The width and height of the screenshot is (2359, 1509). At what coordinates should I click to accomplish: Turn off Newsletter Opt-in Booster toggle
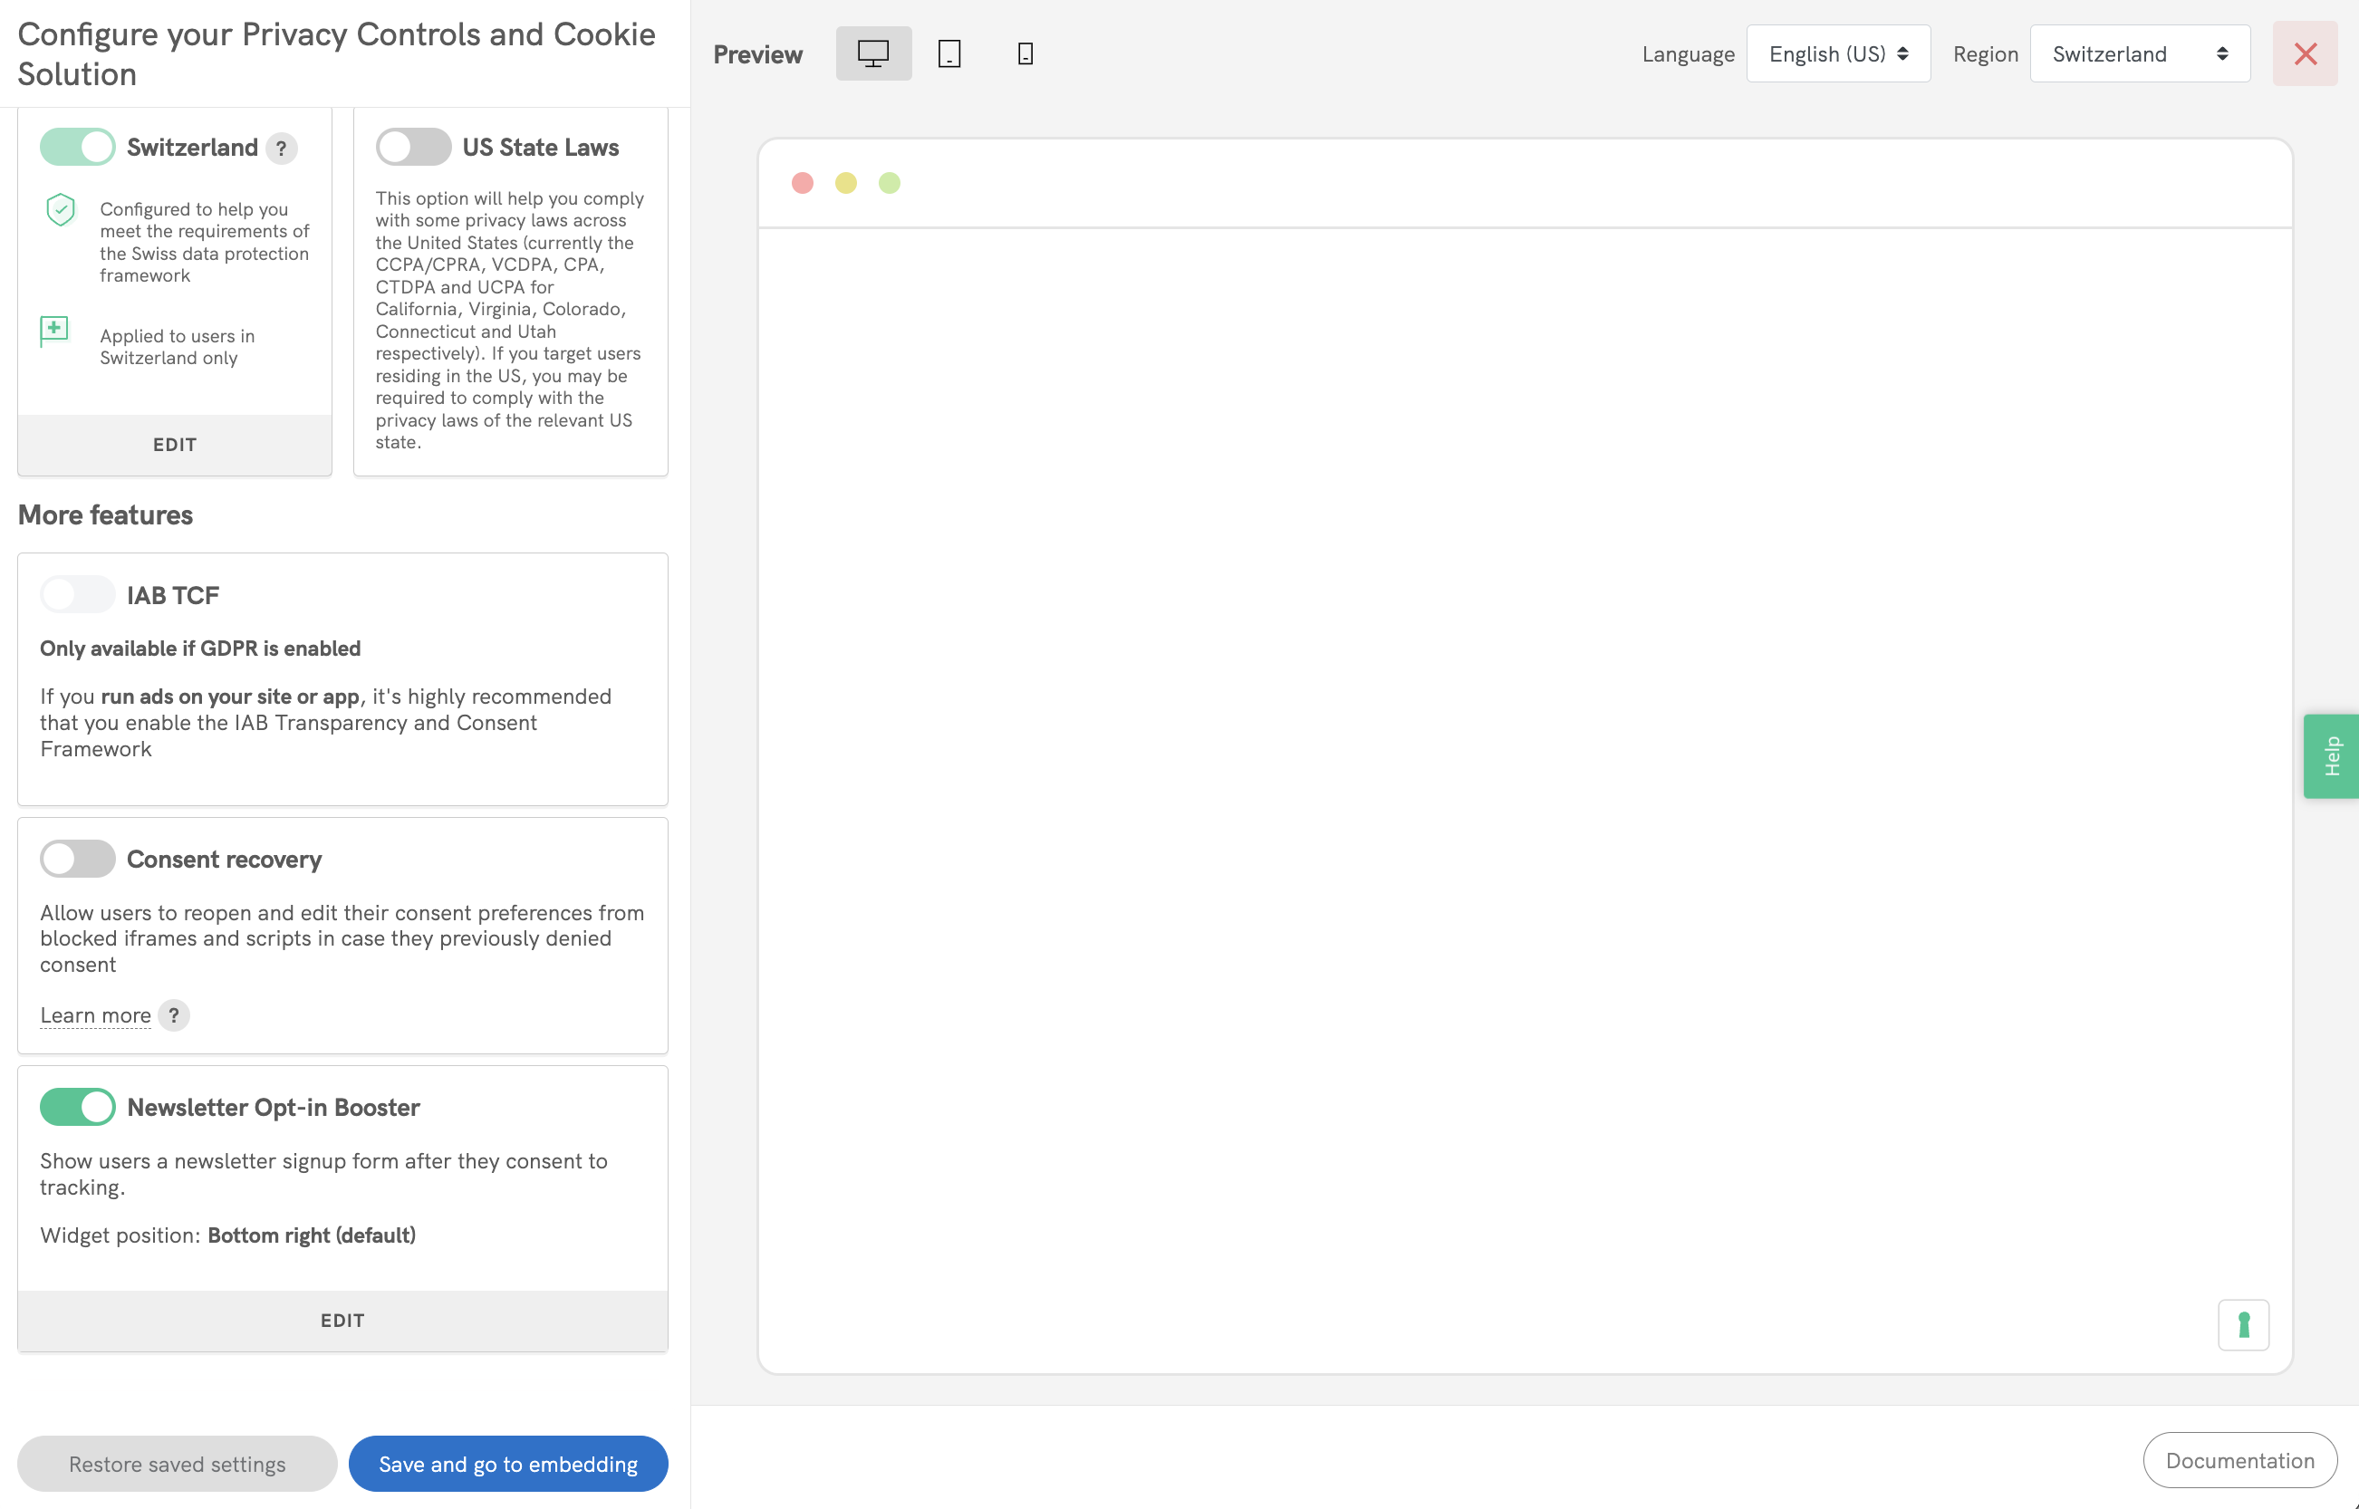click(x=77, y=1107)
